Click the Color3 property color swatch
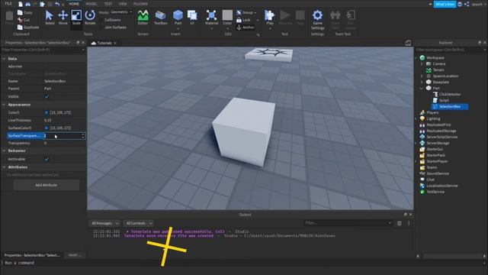The height and width of the screenshot is (275, 488). [x=47, y=112]
